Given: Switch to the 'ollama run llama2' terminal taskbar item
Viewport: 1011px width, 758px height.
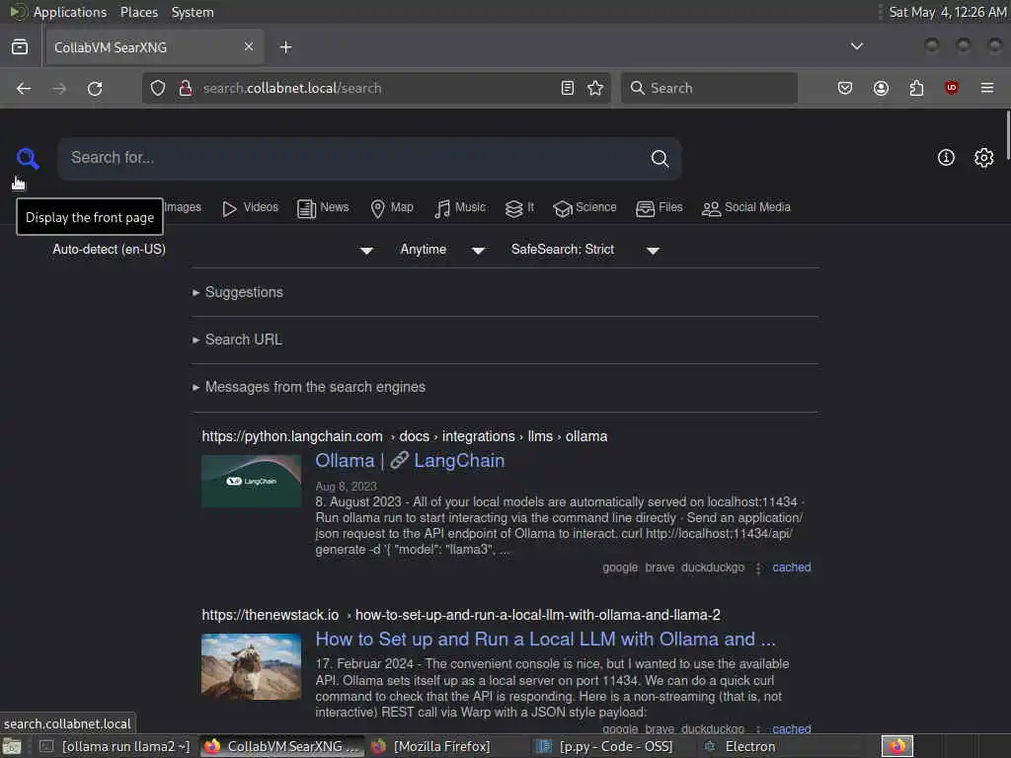Looking at the screenshot, I should pos(115,746).
